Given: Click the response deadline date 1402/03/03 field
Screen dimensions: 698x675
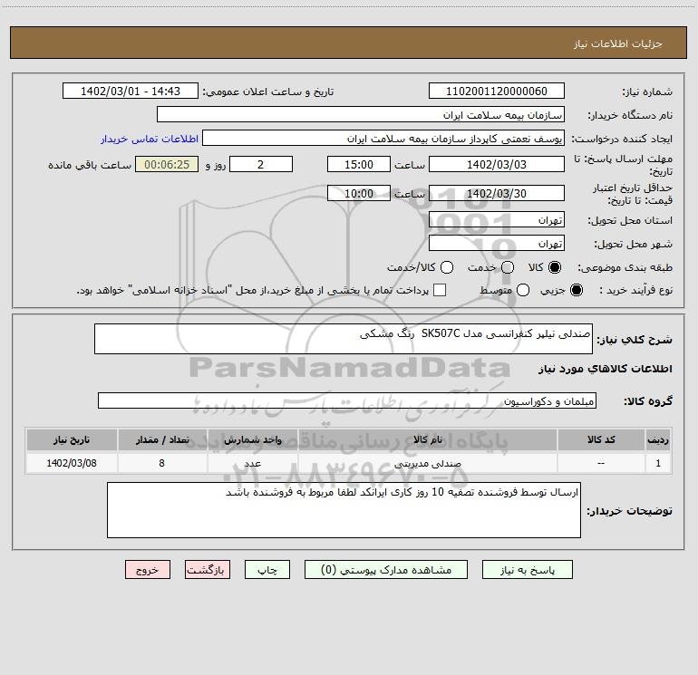Looking at the screenshot, I should coord(497,164).
